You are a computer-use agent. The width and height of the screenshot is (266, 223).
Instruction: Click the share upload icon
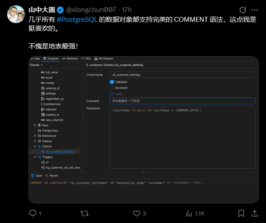point(254,213)
